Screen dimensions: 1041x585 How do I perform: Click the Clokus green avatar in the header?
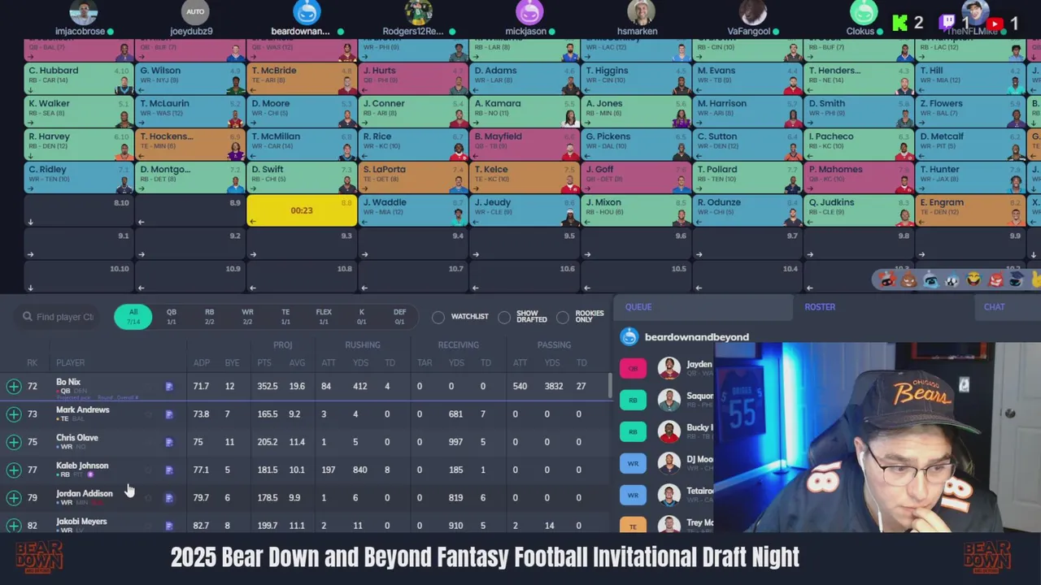coord(864,11)
